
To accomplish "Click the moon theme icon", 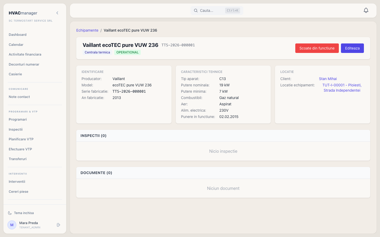I will [10, 213].
